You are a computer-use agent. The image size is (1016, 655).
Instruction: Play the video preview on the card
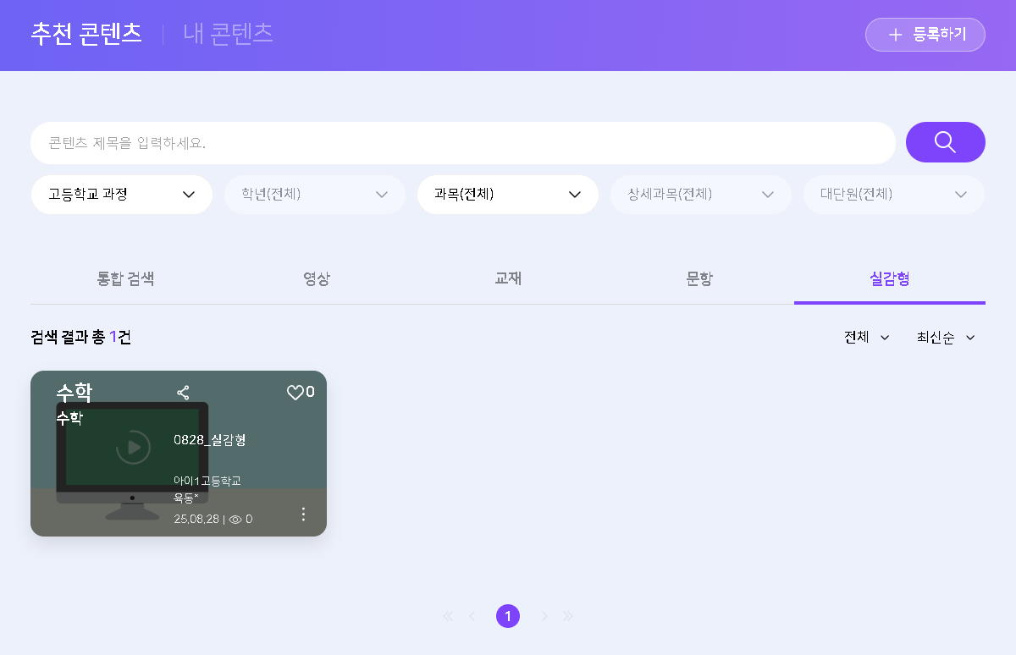[x=133, y=447]
